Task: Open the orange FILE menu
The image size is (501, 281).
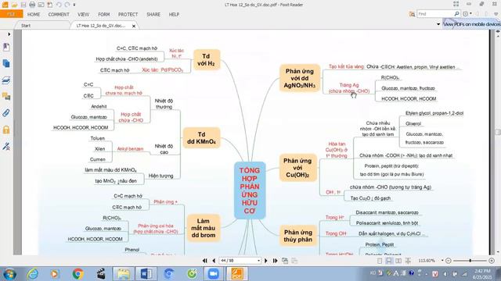Action: [11, 14]
